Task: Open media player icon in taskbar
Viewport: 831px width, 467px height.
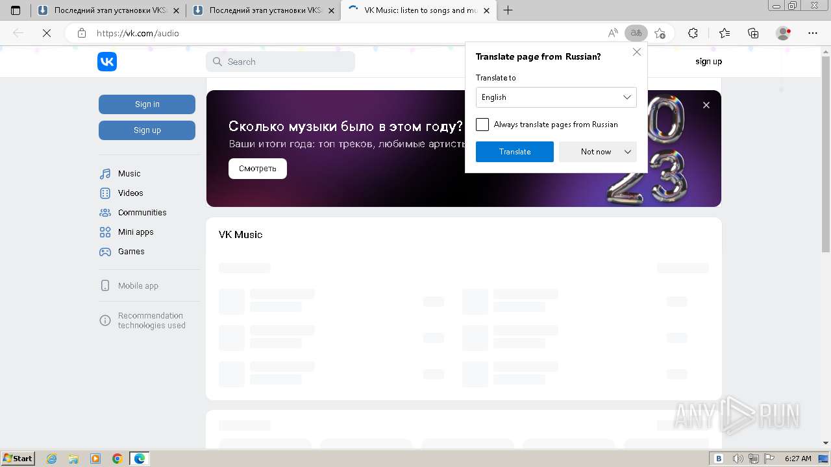Action: tap(95, 459)
